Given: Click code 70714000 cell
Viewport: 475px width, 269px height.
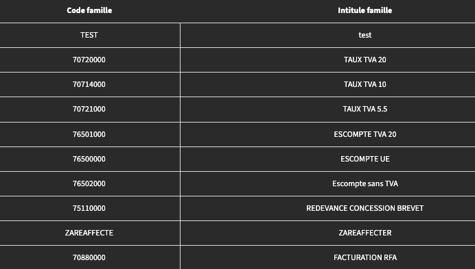Looking at the screenshot, I should tap(89, 84).
